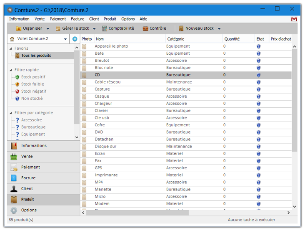
Task: Click the Contrôle briefcase icon
Action: 145,28
